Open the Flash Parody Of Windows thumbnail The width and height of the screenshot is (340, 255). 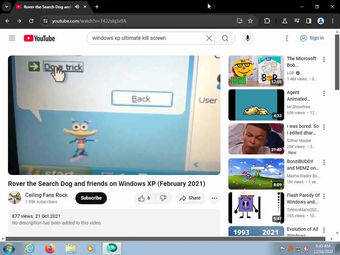[x=256, y=208]
